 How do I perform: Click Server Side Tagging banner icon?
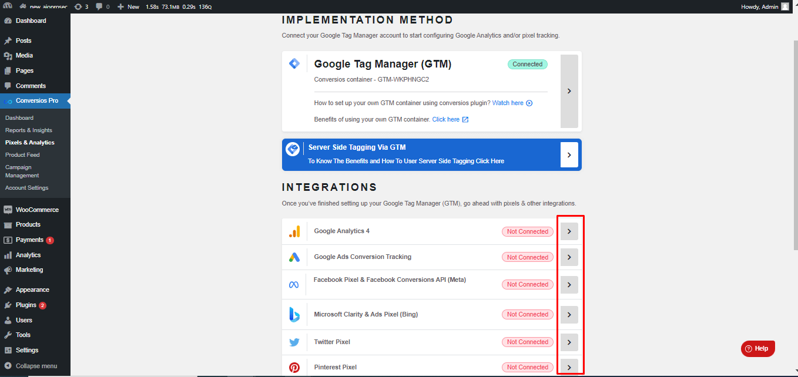tap(293, 150)
